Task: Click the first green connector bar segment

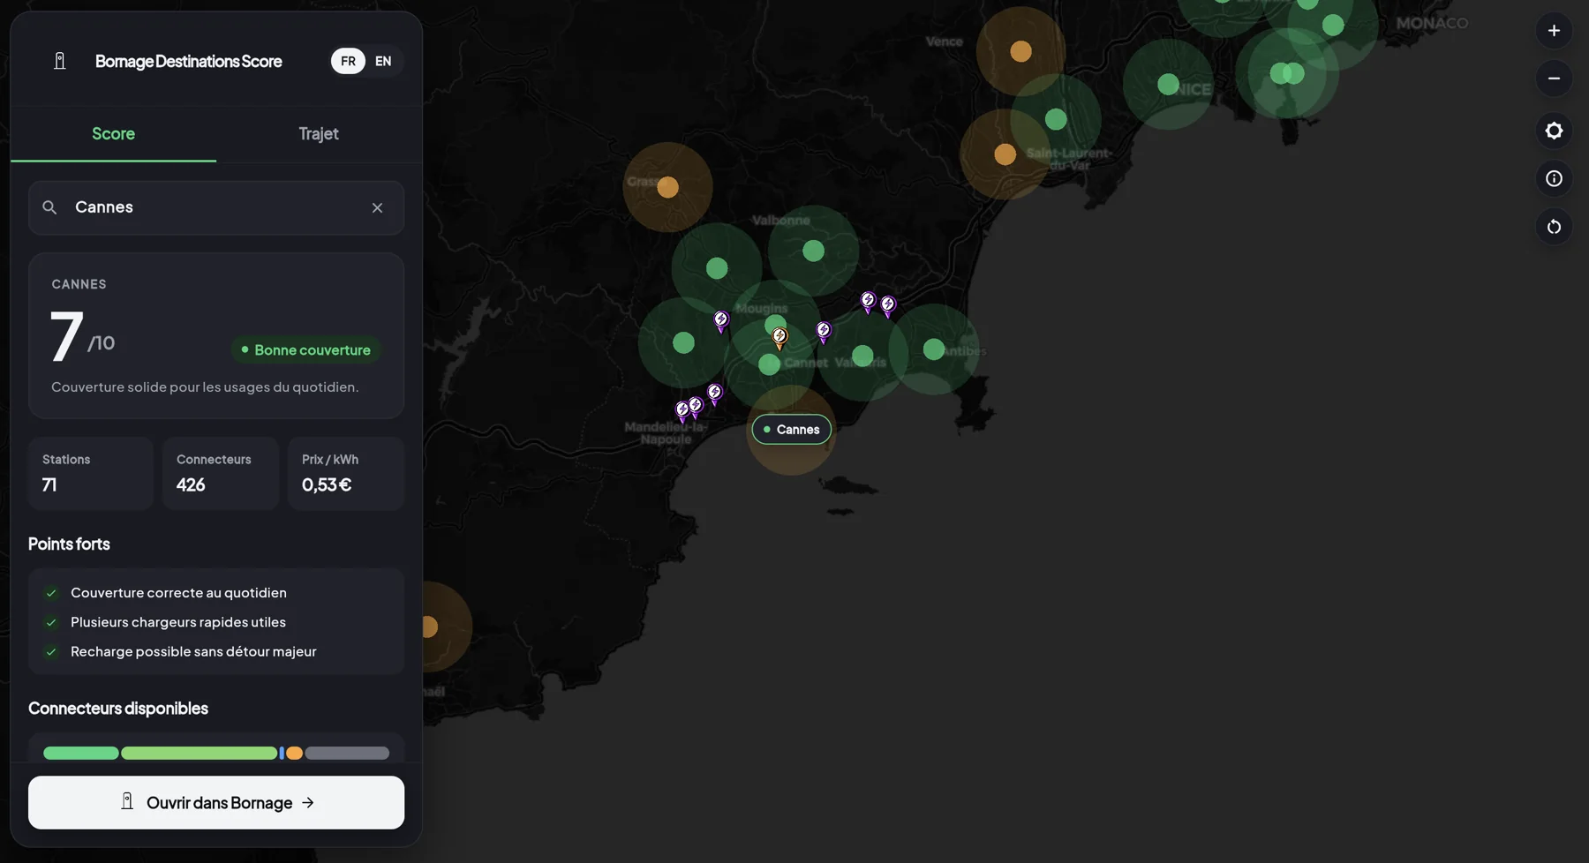Action: (81, 753)
